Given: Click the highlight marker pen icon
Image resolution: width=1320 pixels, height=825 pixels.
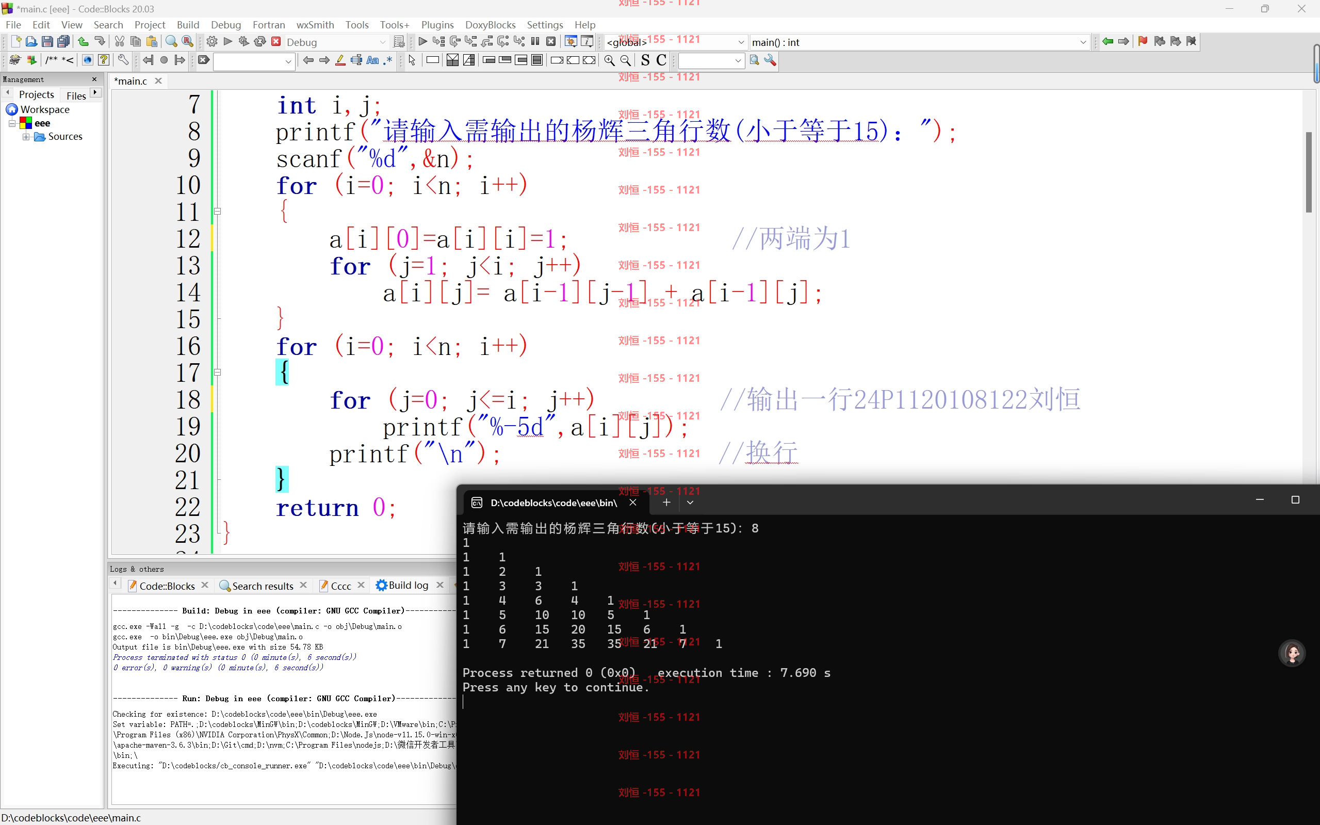Looking at the screenshot, I should (340, 60).
